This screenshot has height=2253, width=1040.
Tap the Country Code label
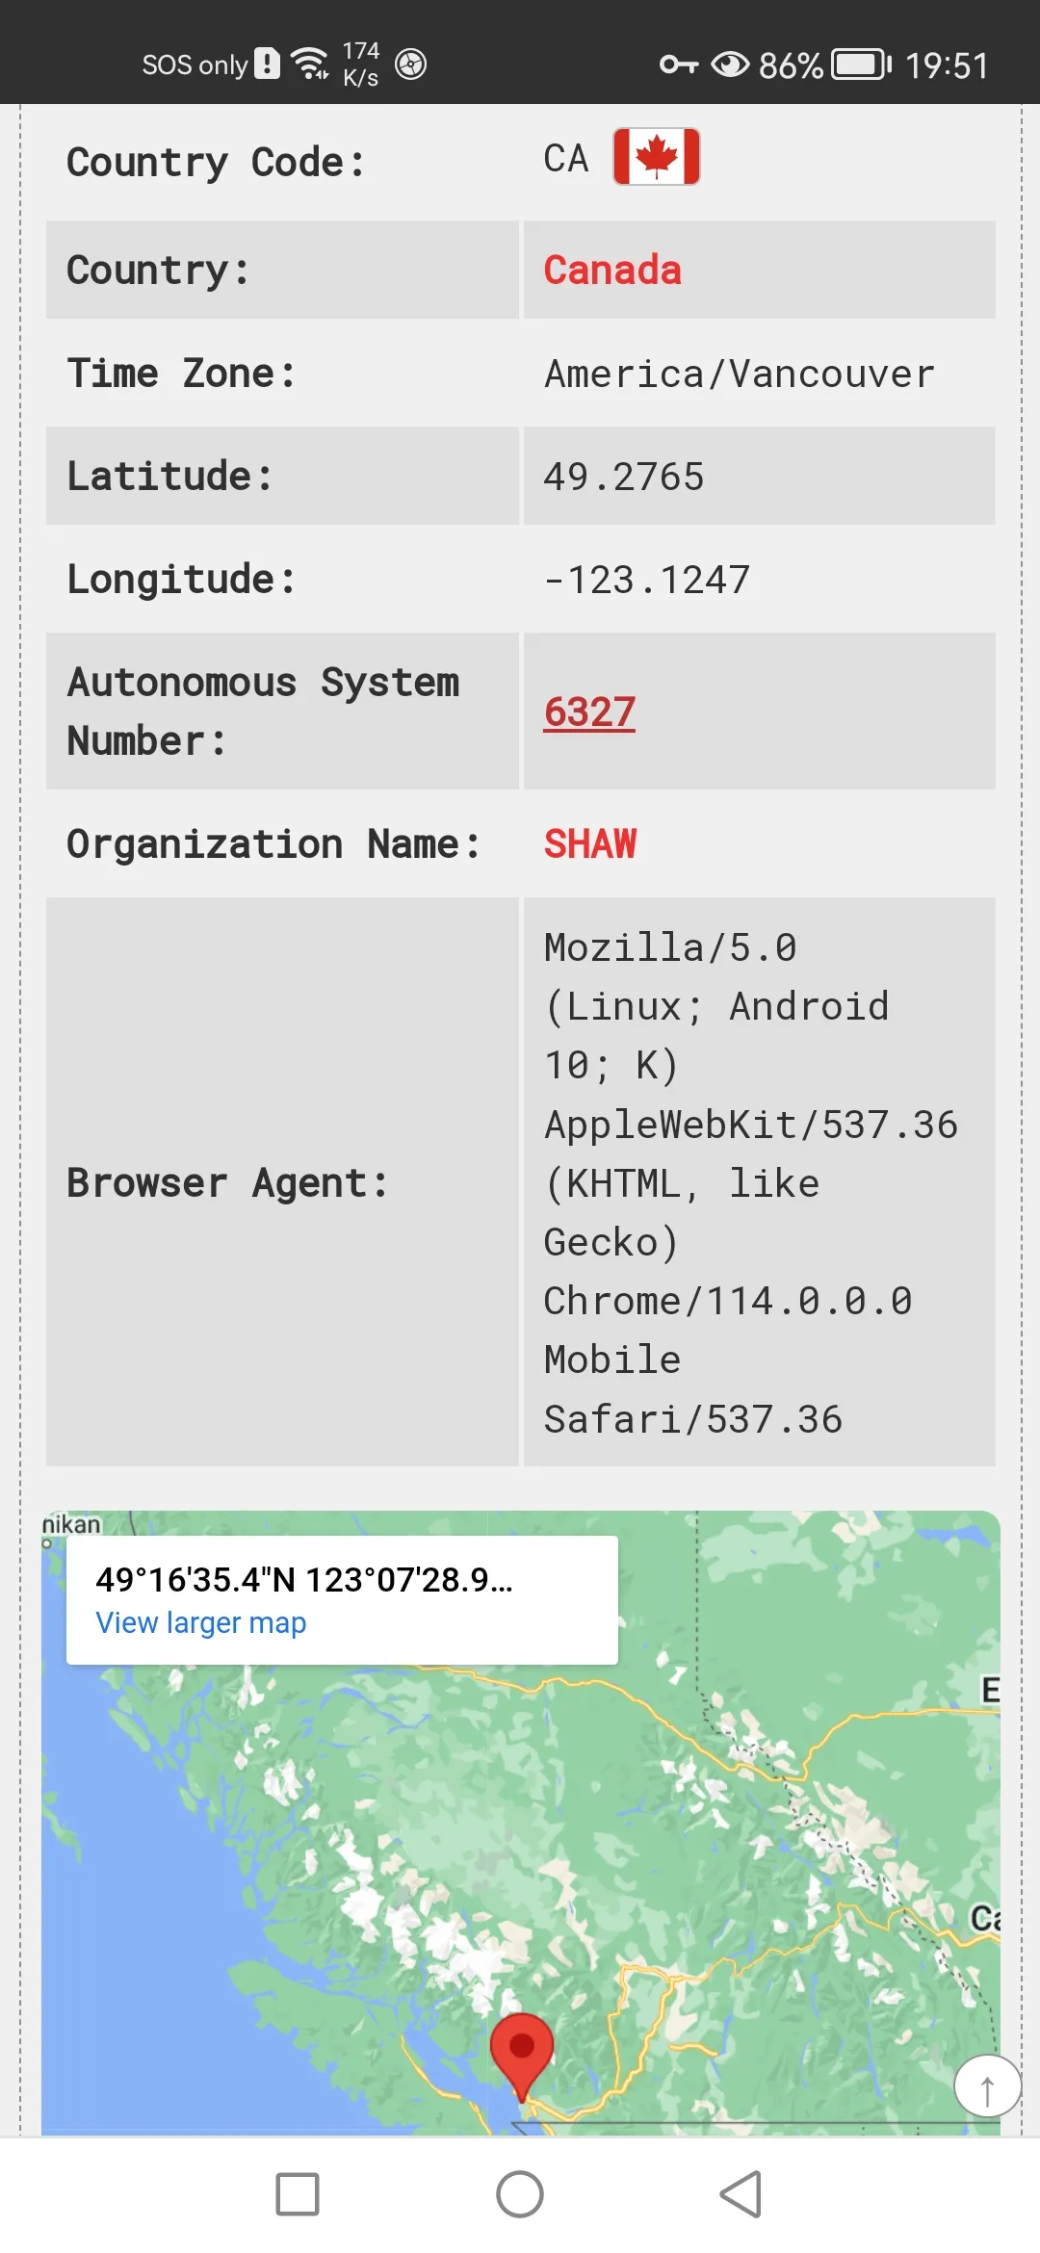[x=216, y=162]
